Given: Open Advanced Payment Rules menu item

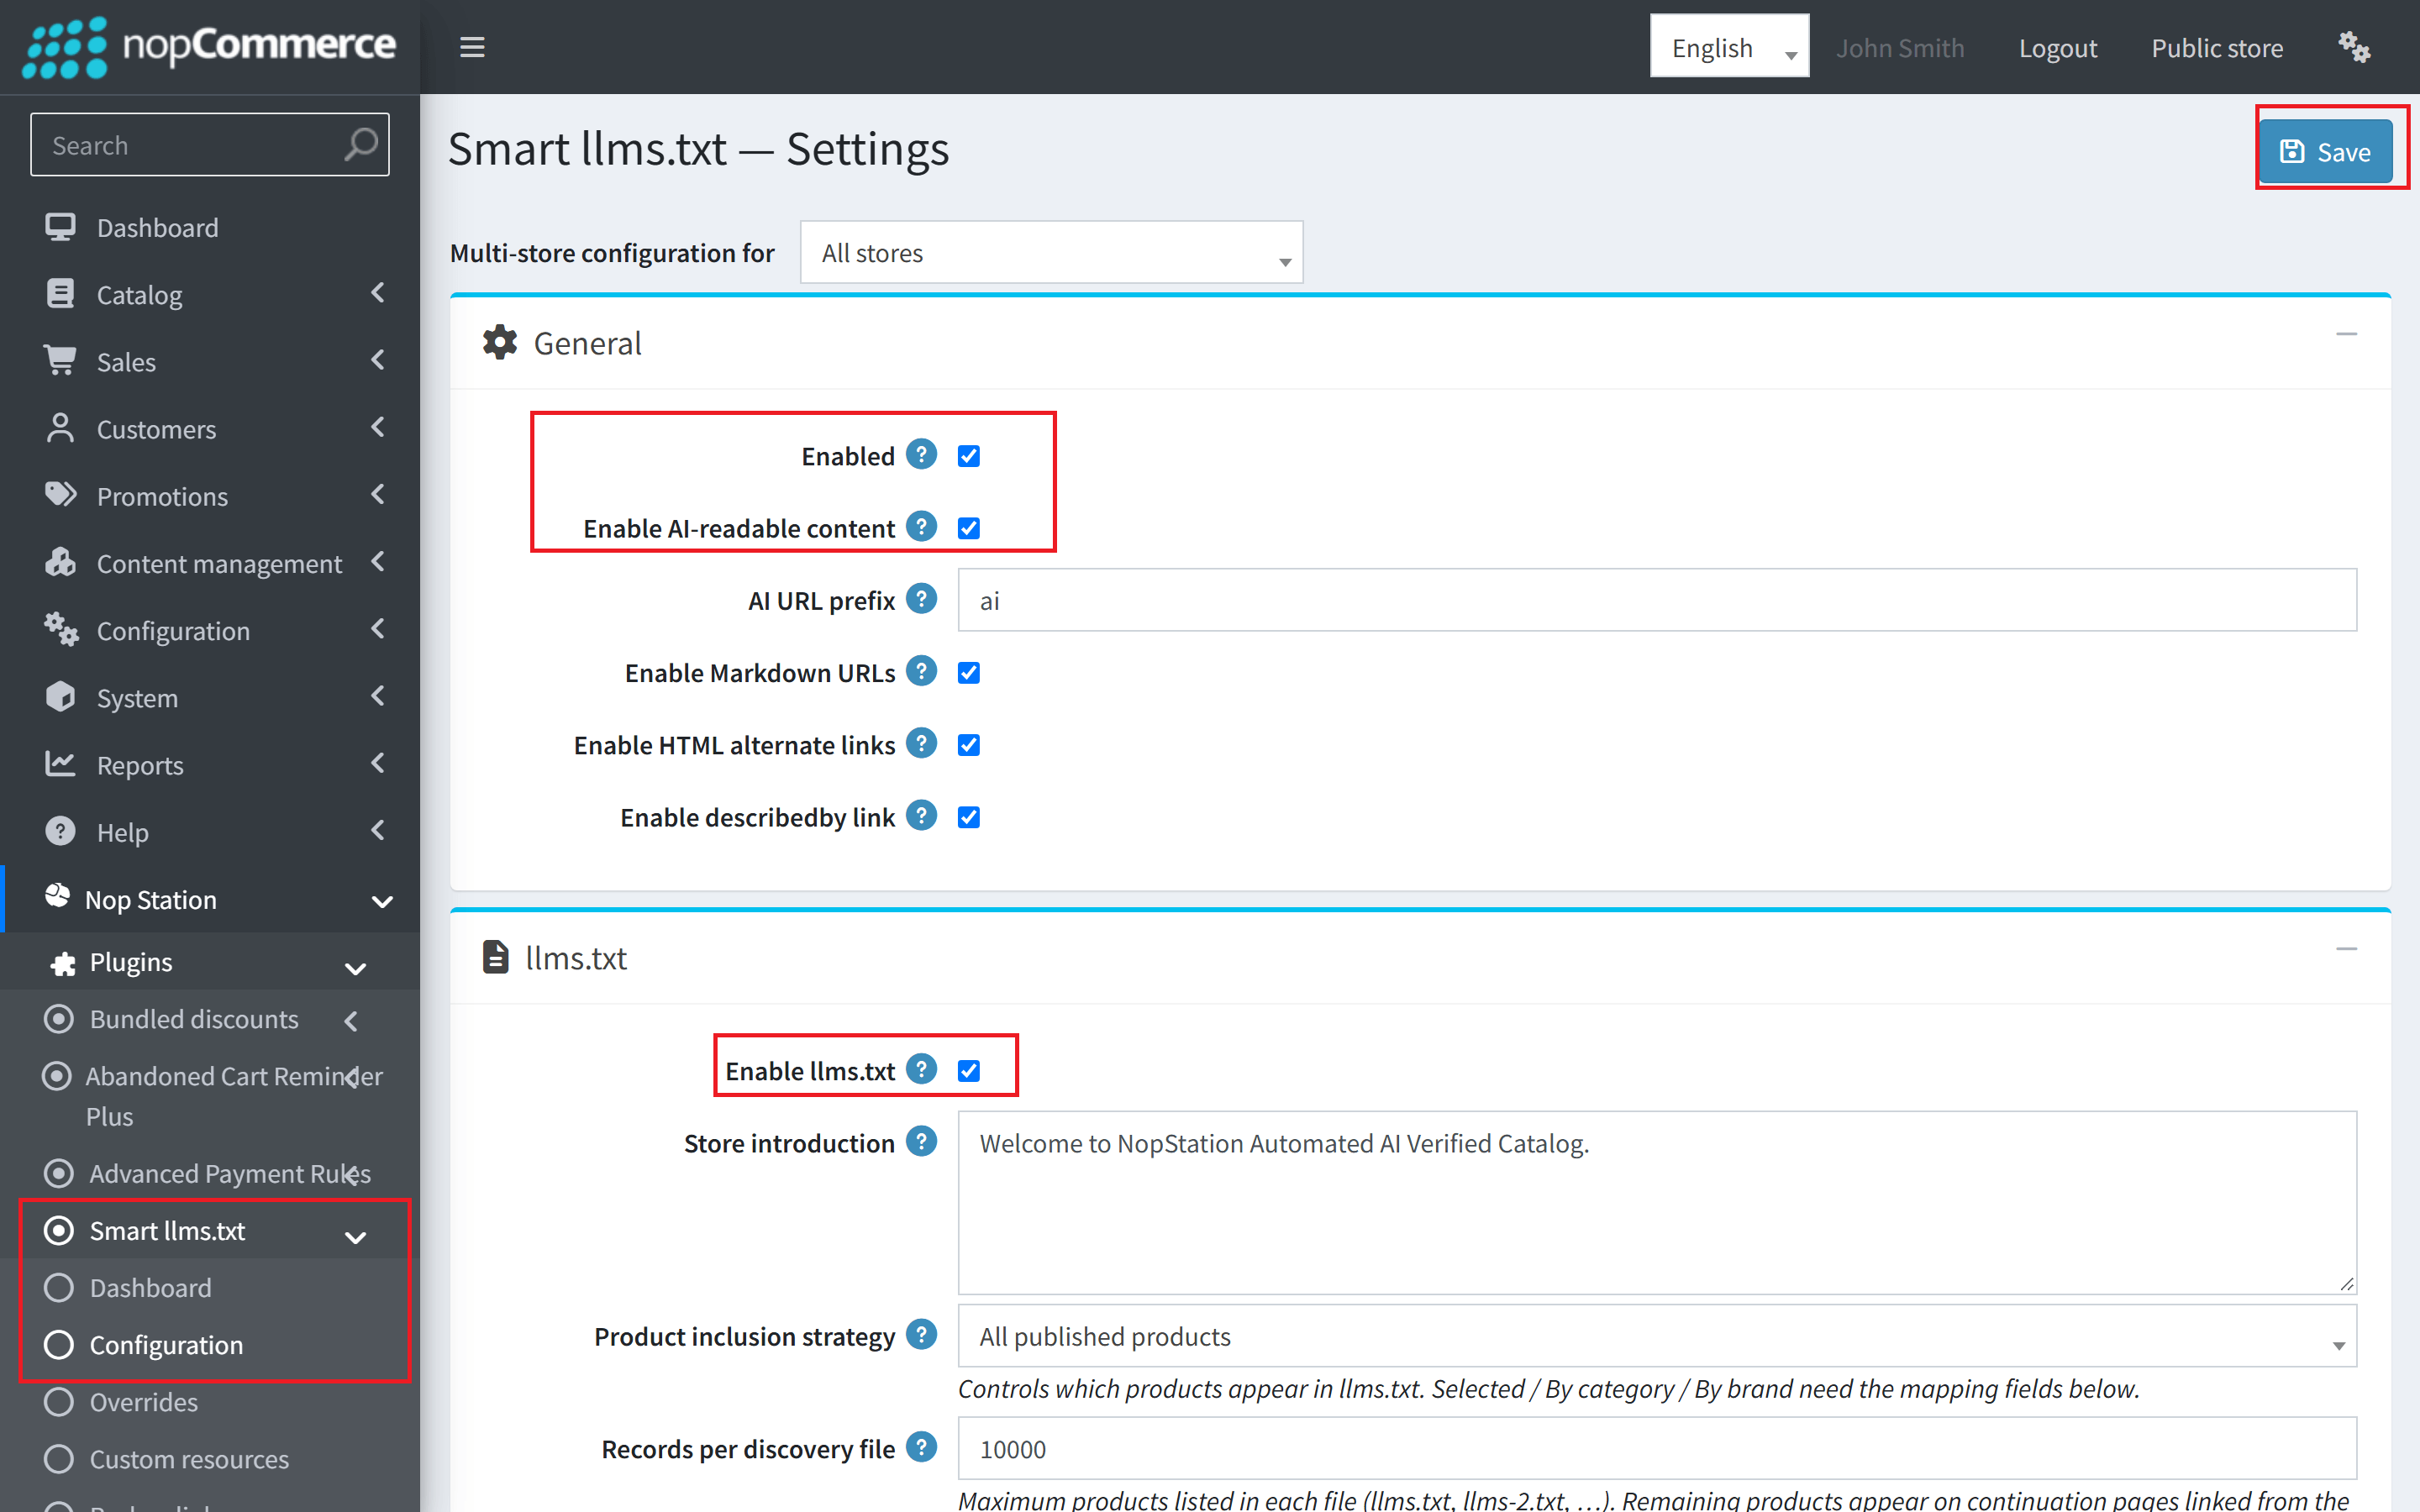Looking at the screenshot, I should [x=230, y=1173].
